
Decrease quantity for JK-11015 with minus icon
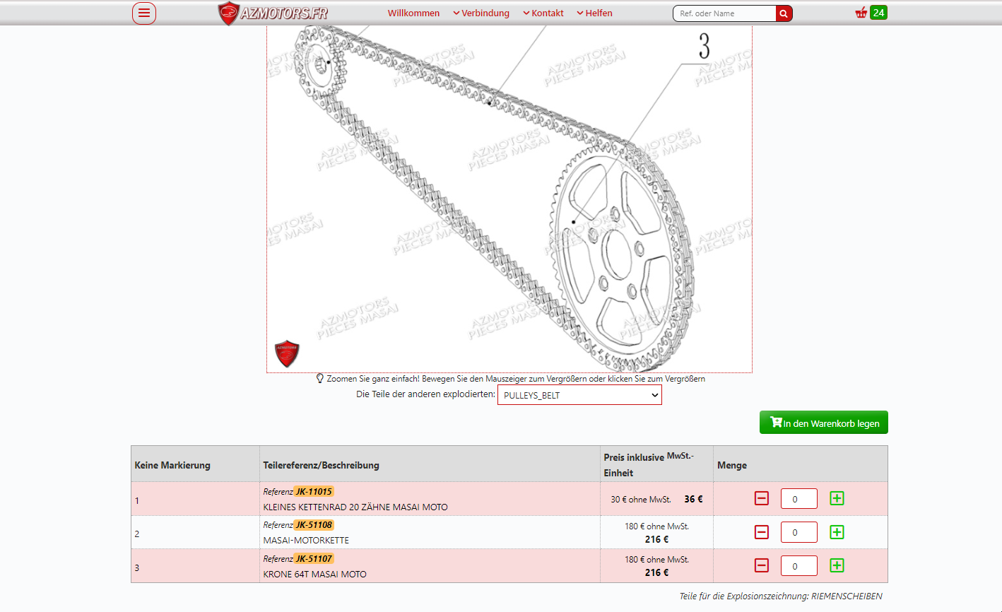click(x=762, y=498)
